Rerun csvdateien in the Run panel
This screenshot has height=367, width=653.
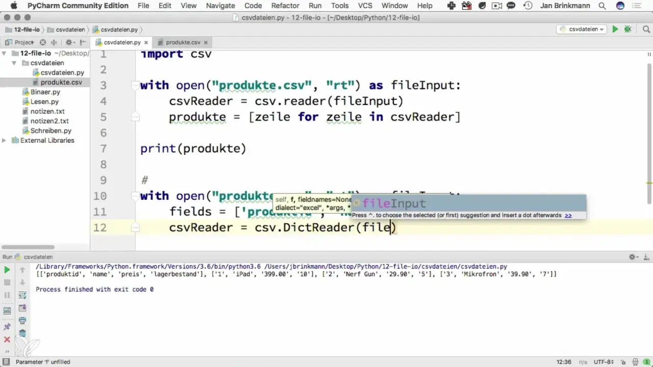tap(7, 270)
